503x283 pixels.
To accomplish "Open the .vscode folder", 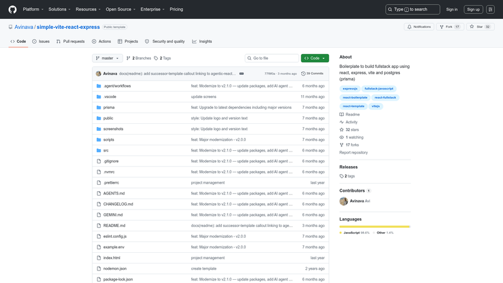I will point(109,97).
